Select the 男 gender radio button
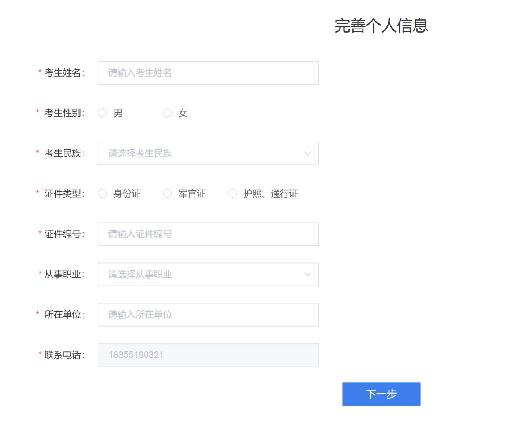The width and height of the screenshot is (527, 421). pos(102,113)
